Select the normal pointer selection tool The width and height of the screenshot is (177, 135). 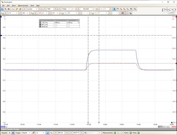coord(115,9)
